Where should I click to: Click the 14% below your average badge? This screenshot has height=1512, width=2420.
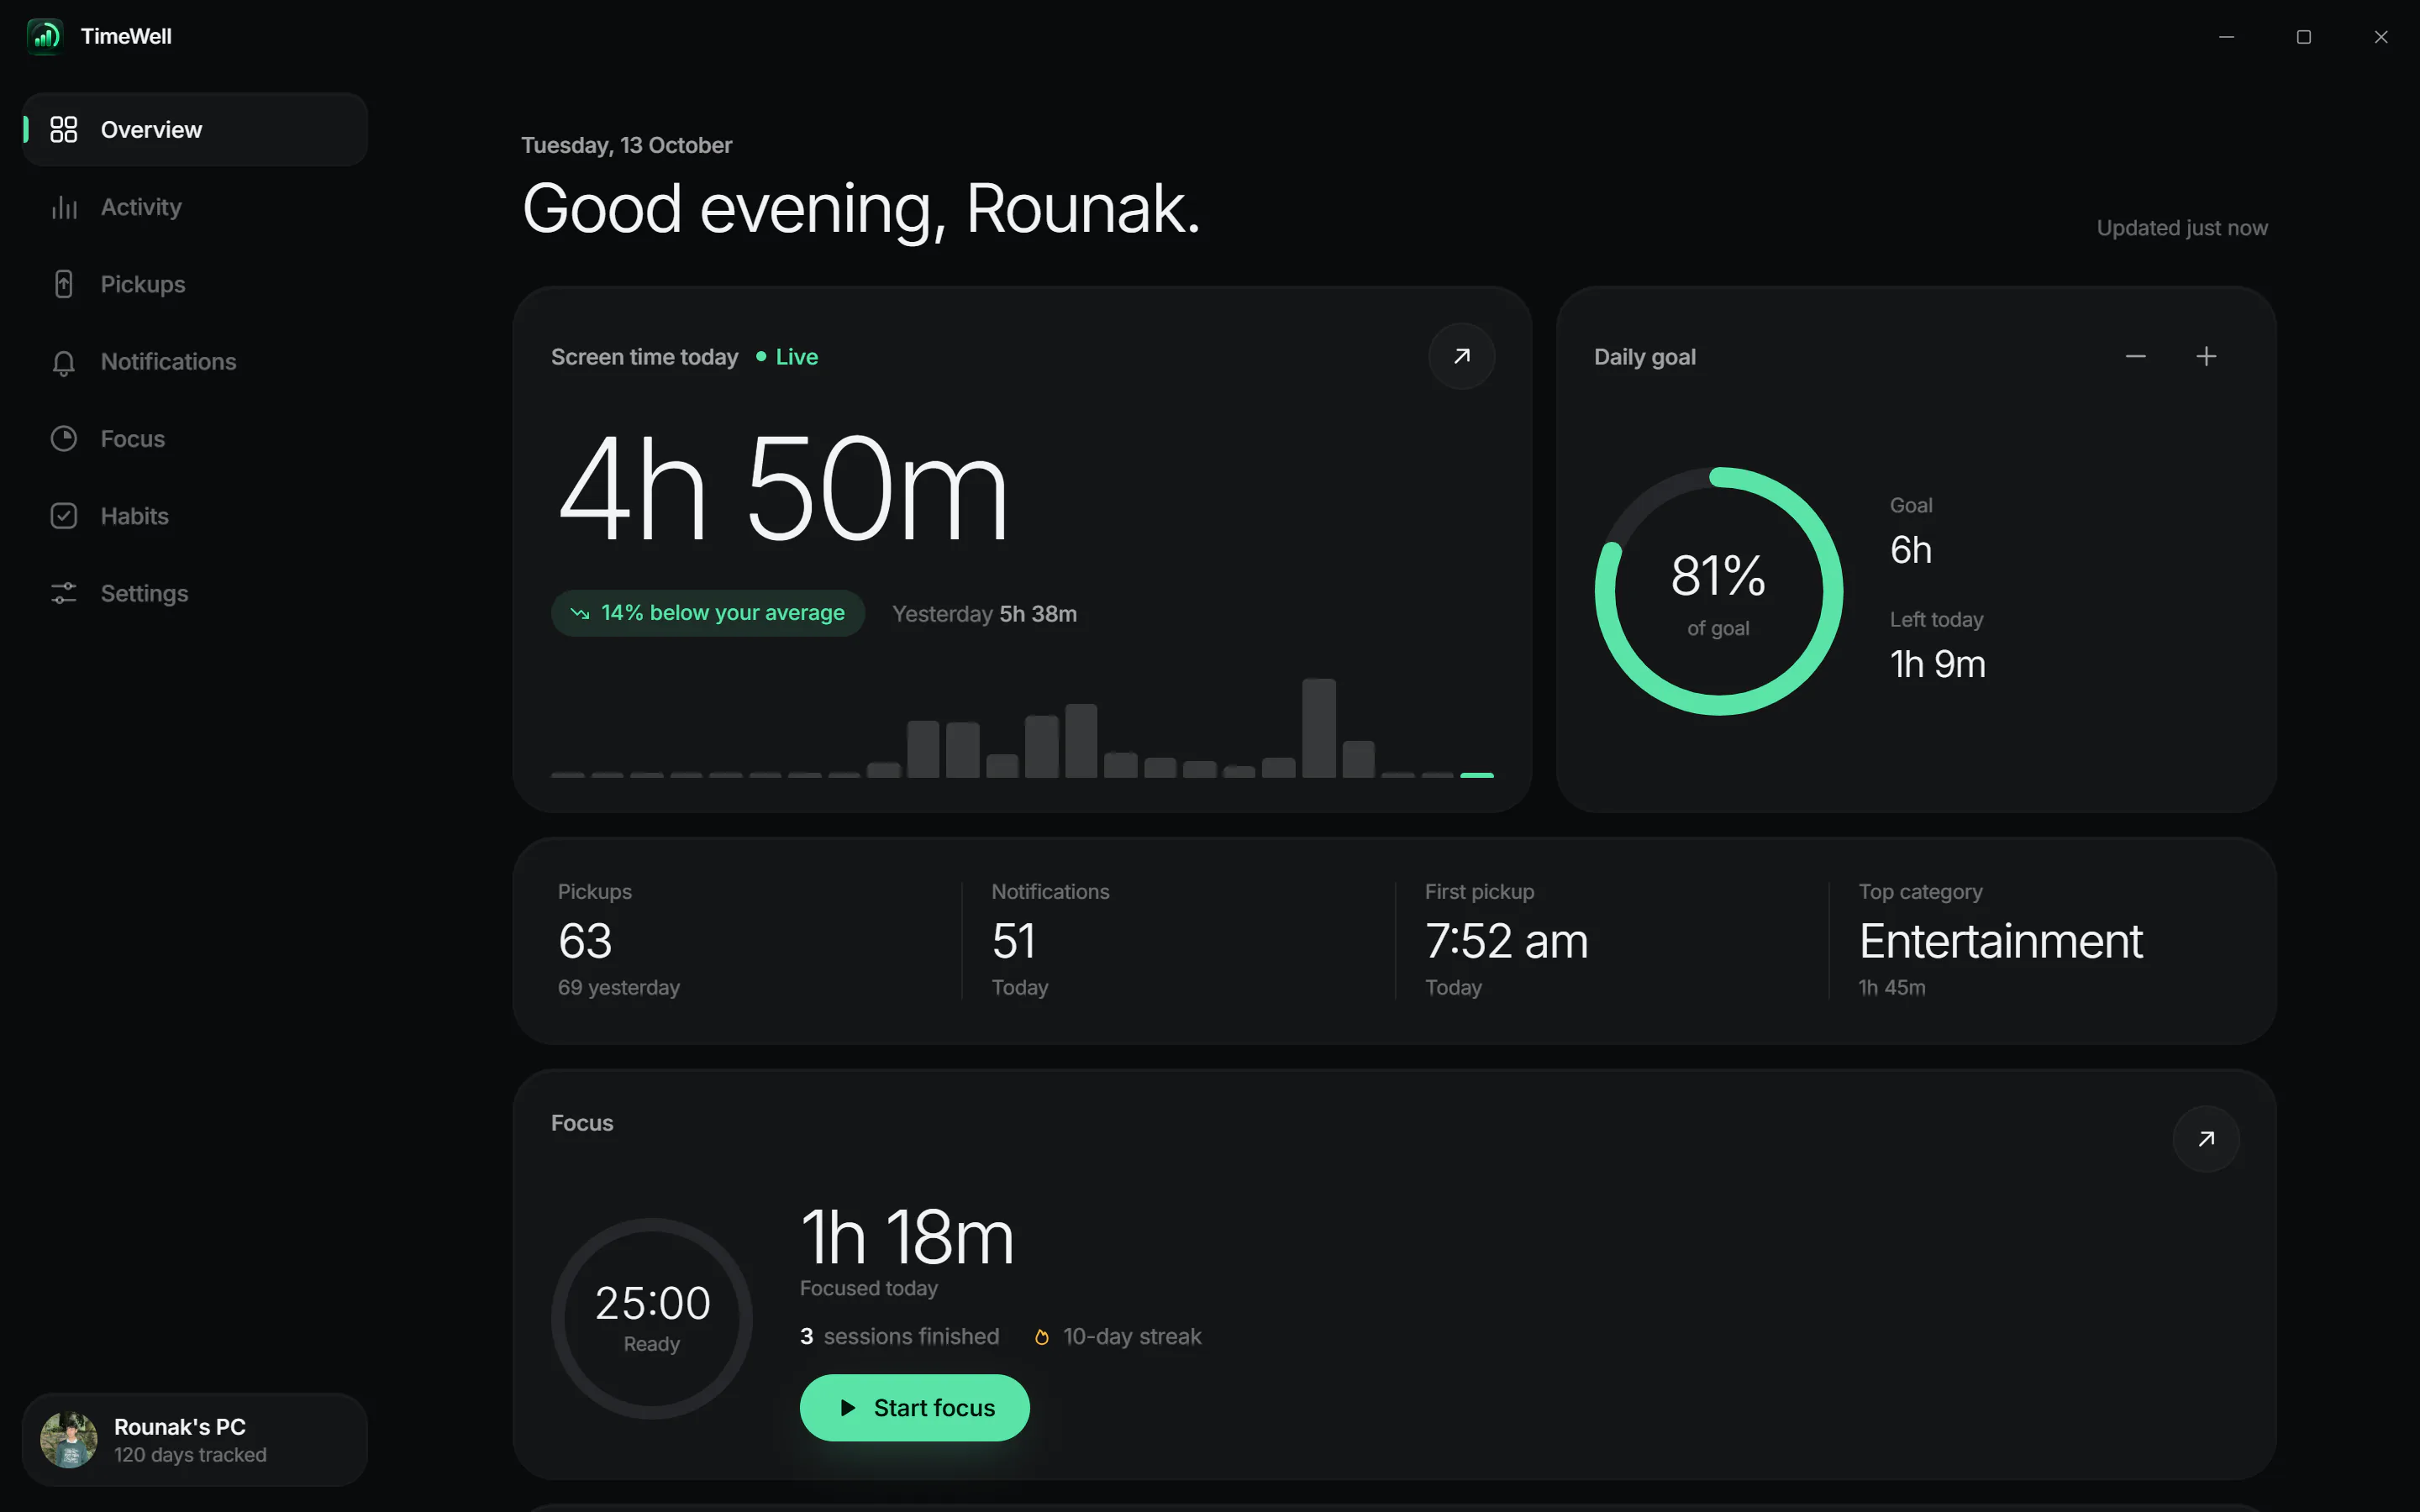coord(707,613)
